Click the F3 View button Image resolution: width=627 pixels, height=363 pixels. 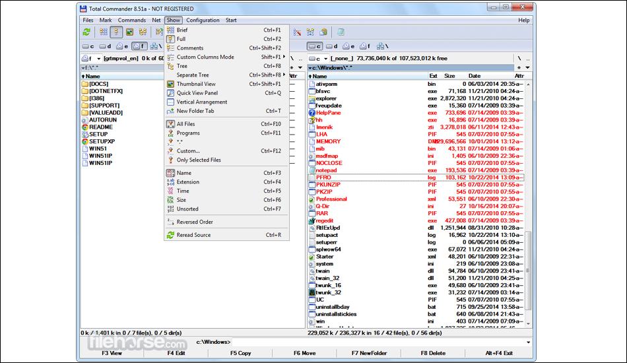[x=112, y=353]
